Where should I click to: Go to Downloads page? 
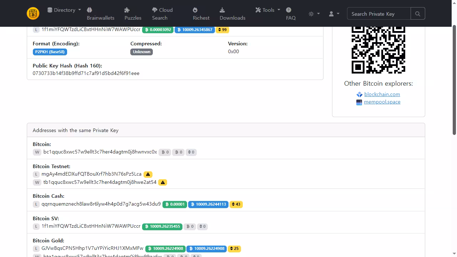click(232, 14)
